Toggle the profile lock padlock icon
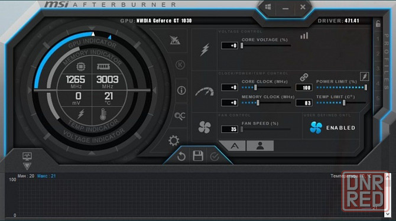396x221 pixels. tap(378, 24)
